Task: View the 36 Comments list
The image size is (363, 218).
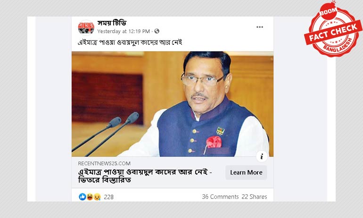Action: (220, 197)
